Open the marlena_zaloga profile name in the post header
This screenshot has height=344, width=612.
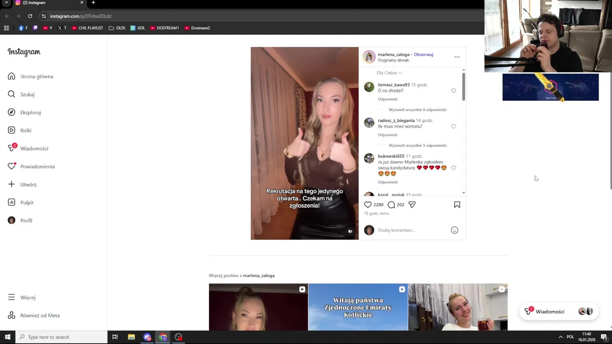[x=393, y=54]
